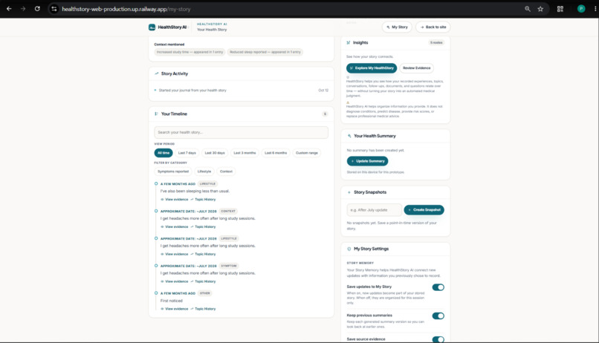The image size is (599, 343).
Task: View evidence for First noticed entry
Action: pyautogui.click(x=175, y=309)
